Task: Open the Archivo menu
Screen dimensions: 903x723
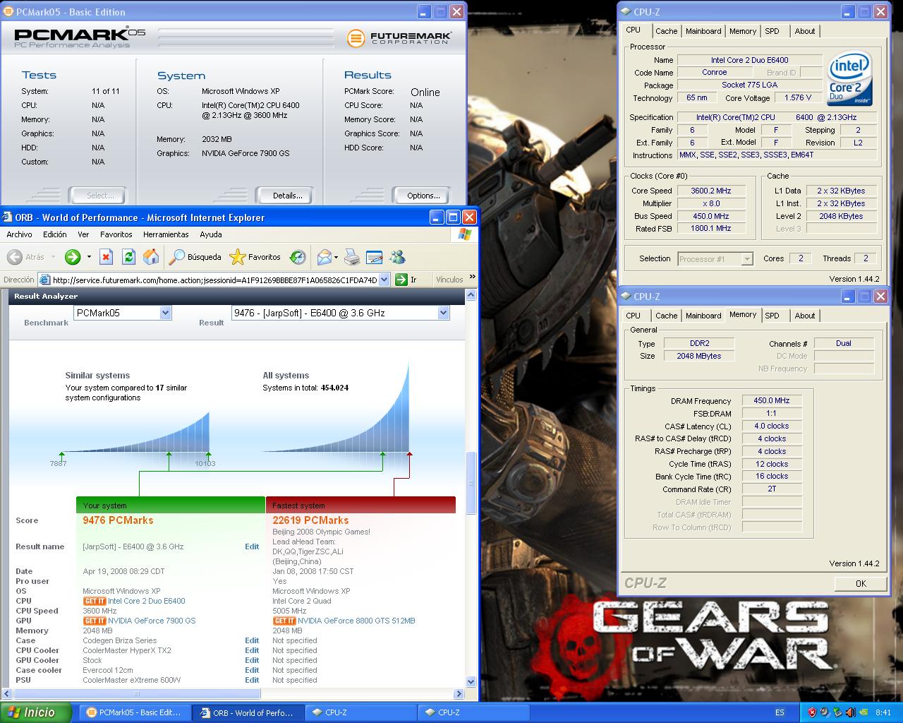Action: tap(19, 234)
